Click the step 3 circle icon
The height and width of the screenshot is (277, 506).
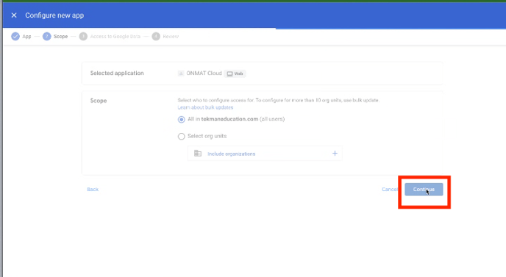coord(83,37)
